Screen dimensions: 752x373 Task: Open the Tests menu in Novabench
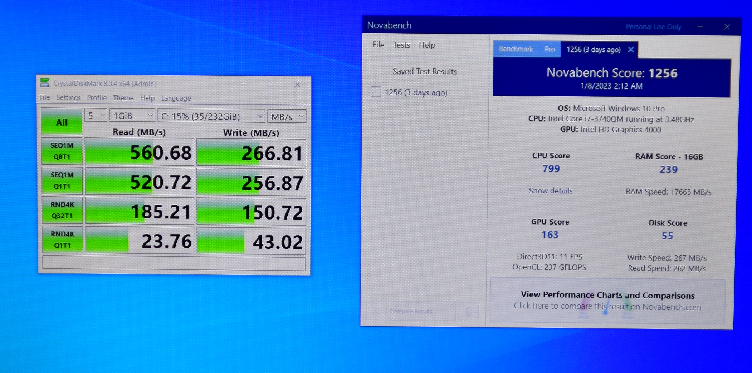(401, 45)
